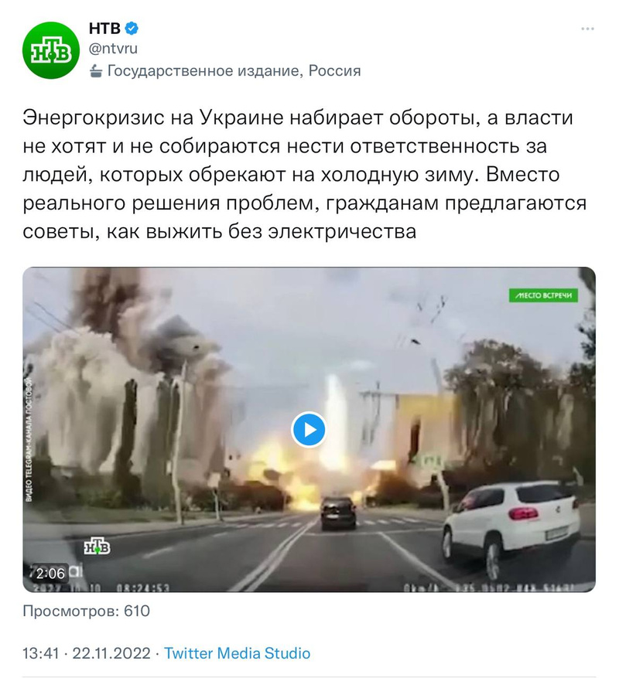The width and height of the screenshot is (619, 678).
Task: Click the НТВ account display name
Action: pos(104,29)
